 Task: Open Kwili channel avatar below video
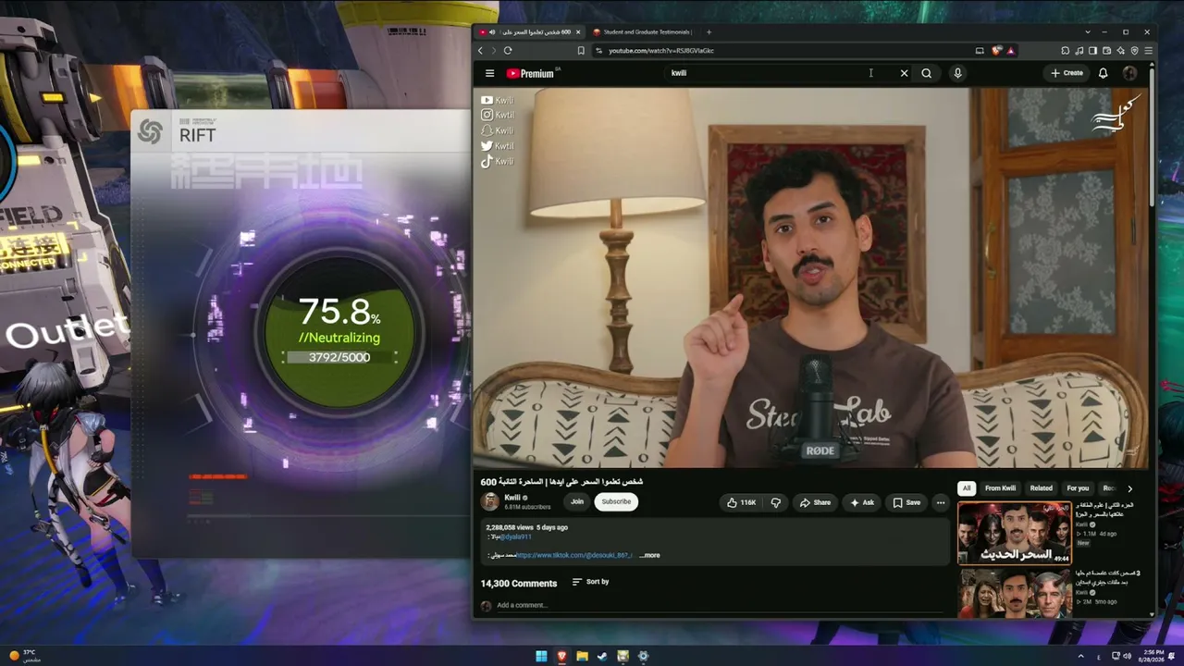[489, 502]
